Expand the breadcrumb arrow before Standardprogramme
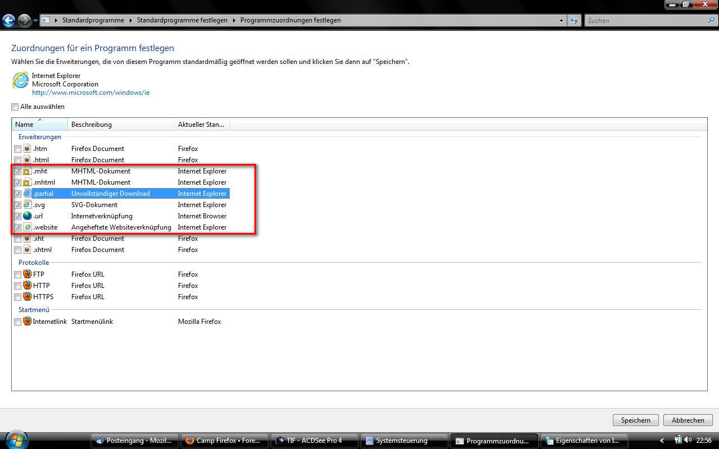This screenshot has width=719, height=449. pyautogui.click(x=56, y=20)
